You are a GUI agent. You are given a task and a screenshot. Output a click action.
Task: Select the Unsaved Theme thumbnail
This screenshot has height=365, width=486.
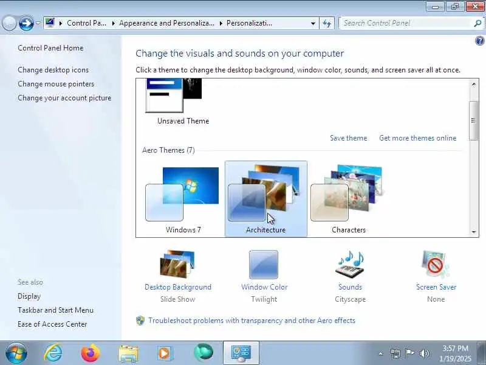tap(174, 96)
